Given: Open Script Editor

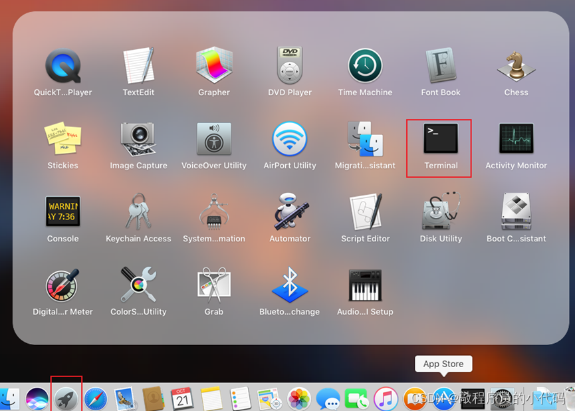Looking at the screenshot, I should pyautogui.click(x=365, y=211).
